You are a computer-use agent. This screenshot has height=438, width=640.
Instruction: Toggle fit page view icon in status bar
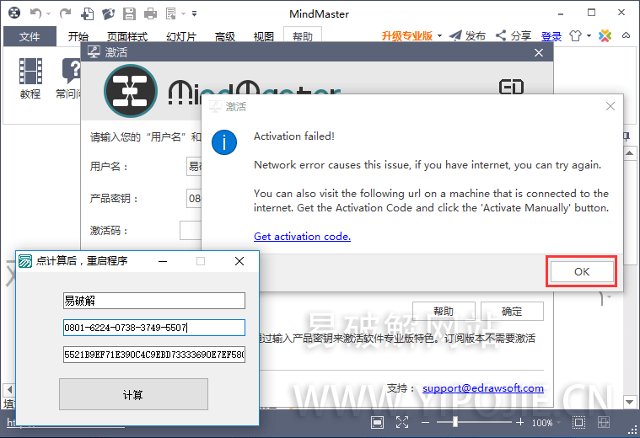(x=377, y=423)
